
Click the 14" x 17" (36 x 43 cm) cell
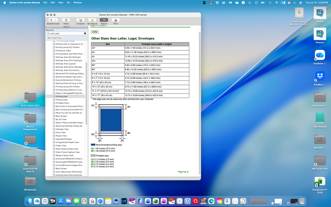coord(108,95)
